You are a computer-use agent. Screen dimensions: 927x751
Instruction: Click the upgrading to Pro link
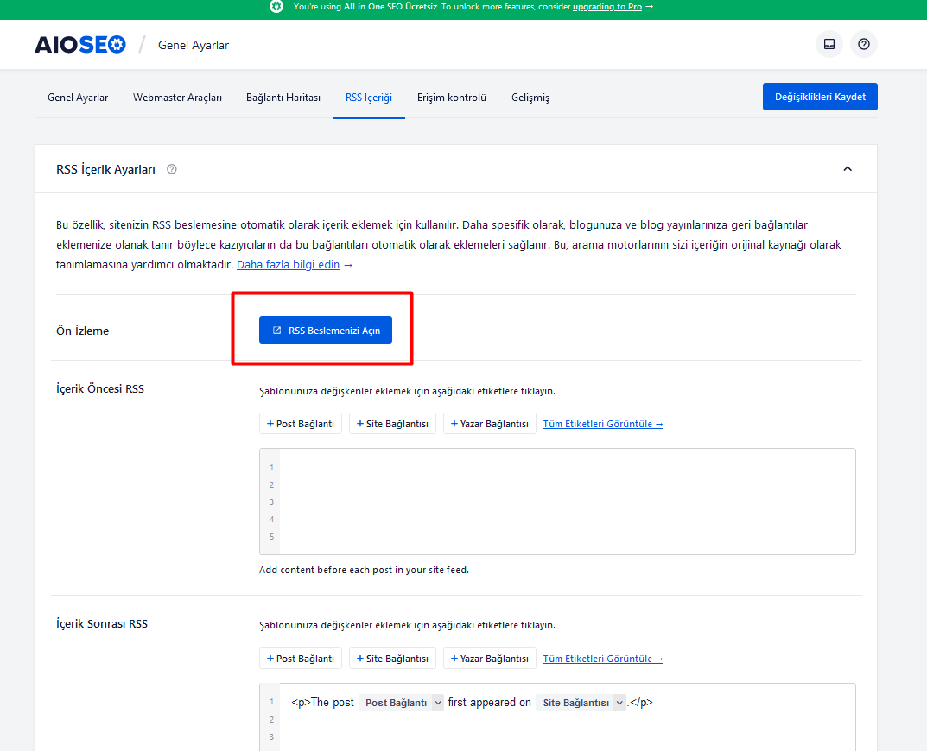607,9
